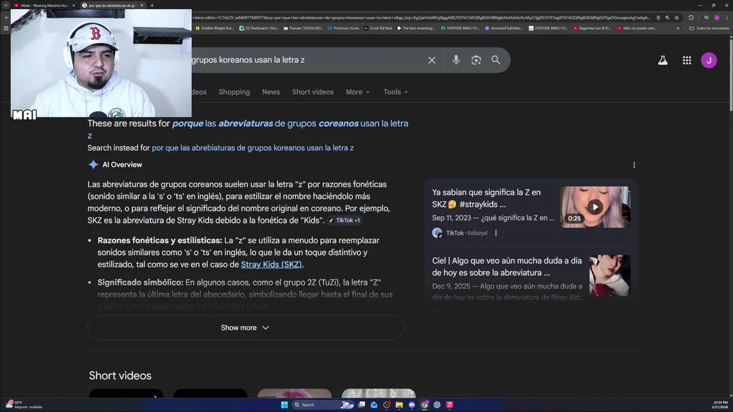Open Google Lens image search
733x412 pixels.
tap(476, 60)
